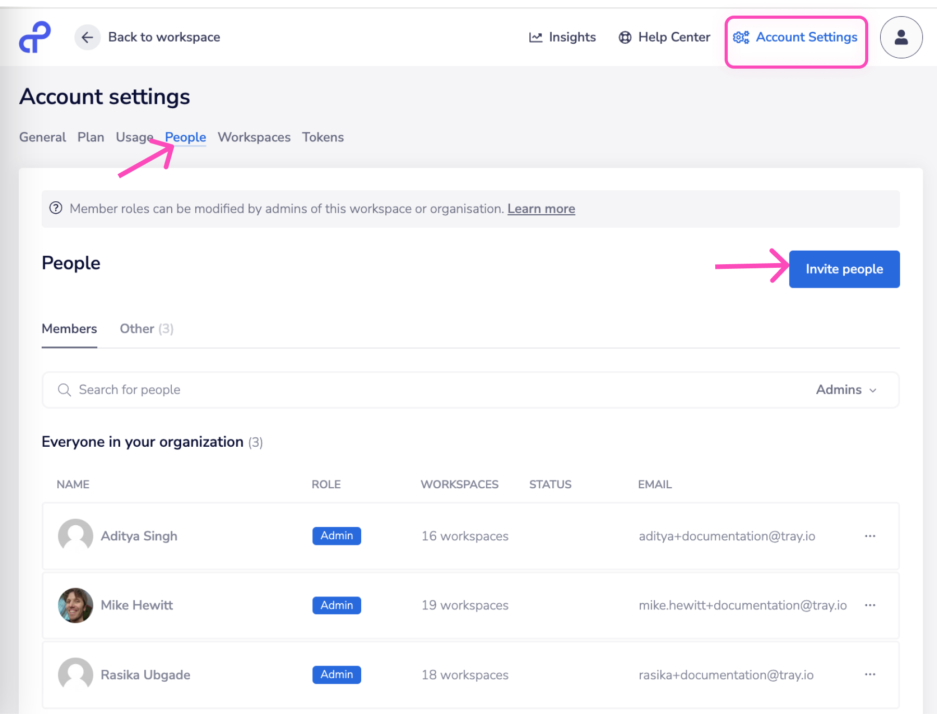937x714 pixels.
Task: Open more options for Aditya Singh
Action: 870,536
